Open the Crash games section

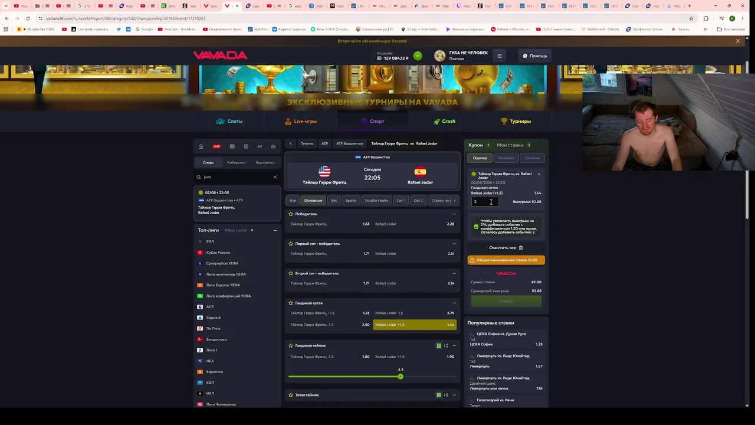click(x=444, y=121)
